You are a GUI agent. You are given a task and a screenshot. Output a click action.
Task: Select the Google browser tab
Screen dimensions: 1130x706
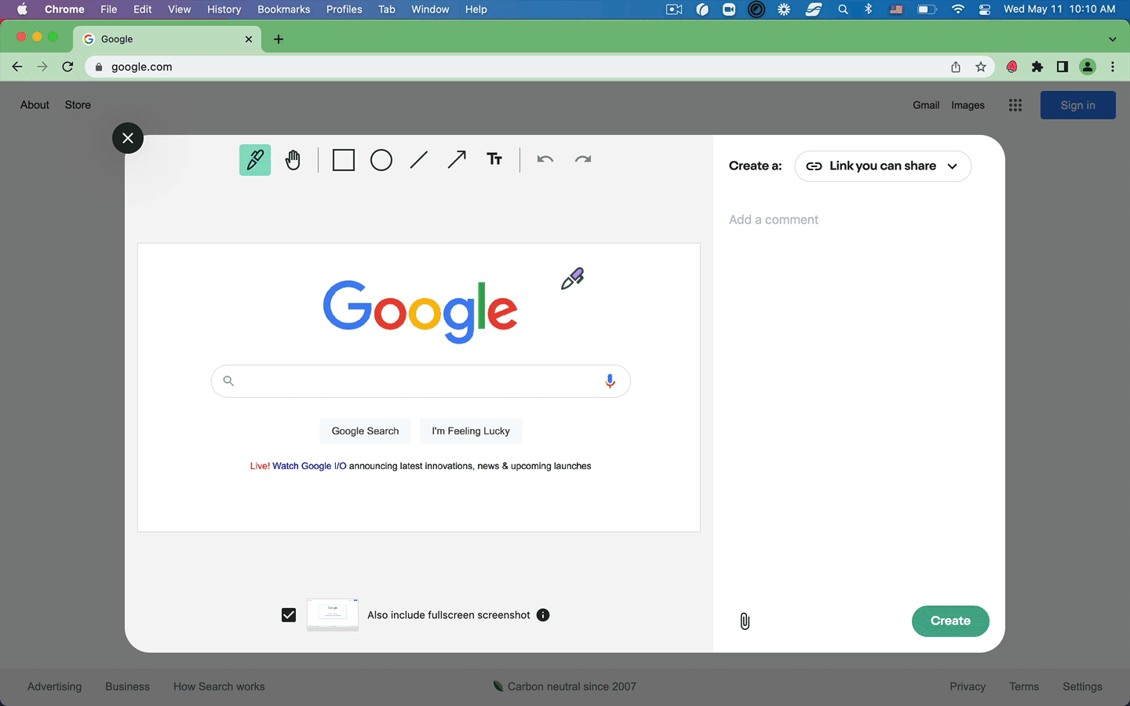(157, 38)
